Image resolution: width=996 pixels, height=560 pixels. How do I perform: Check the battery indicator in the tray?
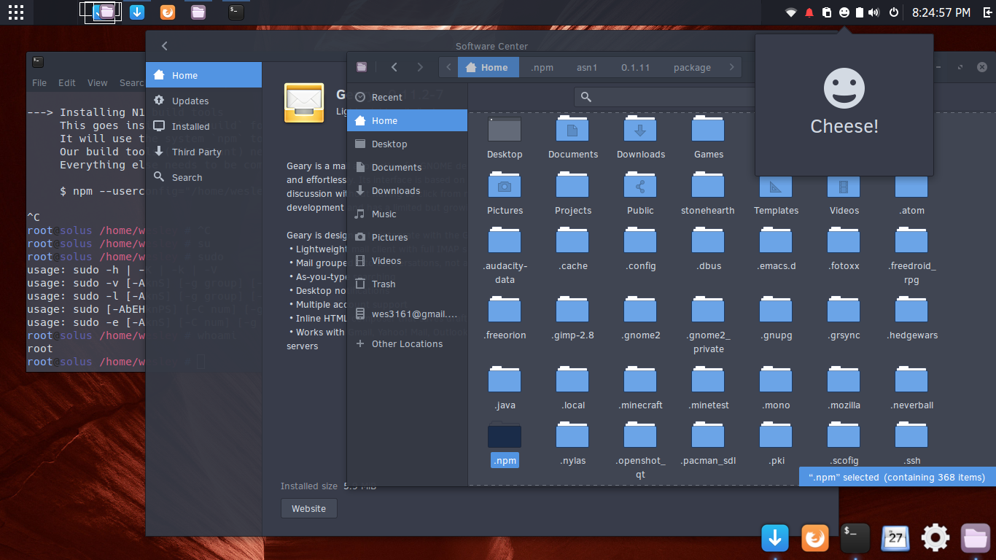click(x=859, y=12)
